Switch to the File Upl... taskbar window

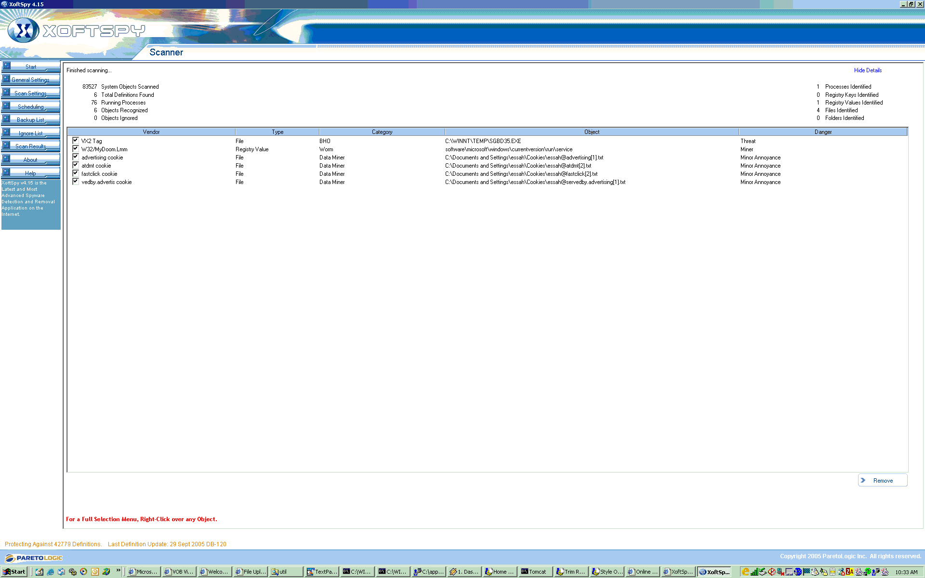point(250,572)
